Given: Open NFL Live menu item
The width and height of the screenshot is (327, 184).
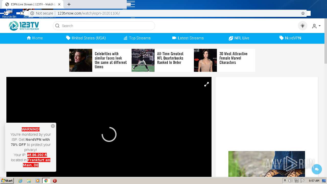Looking at the screenshot, I should 239,38.
